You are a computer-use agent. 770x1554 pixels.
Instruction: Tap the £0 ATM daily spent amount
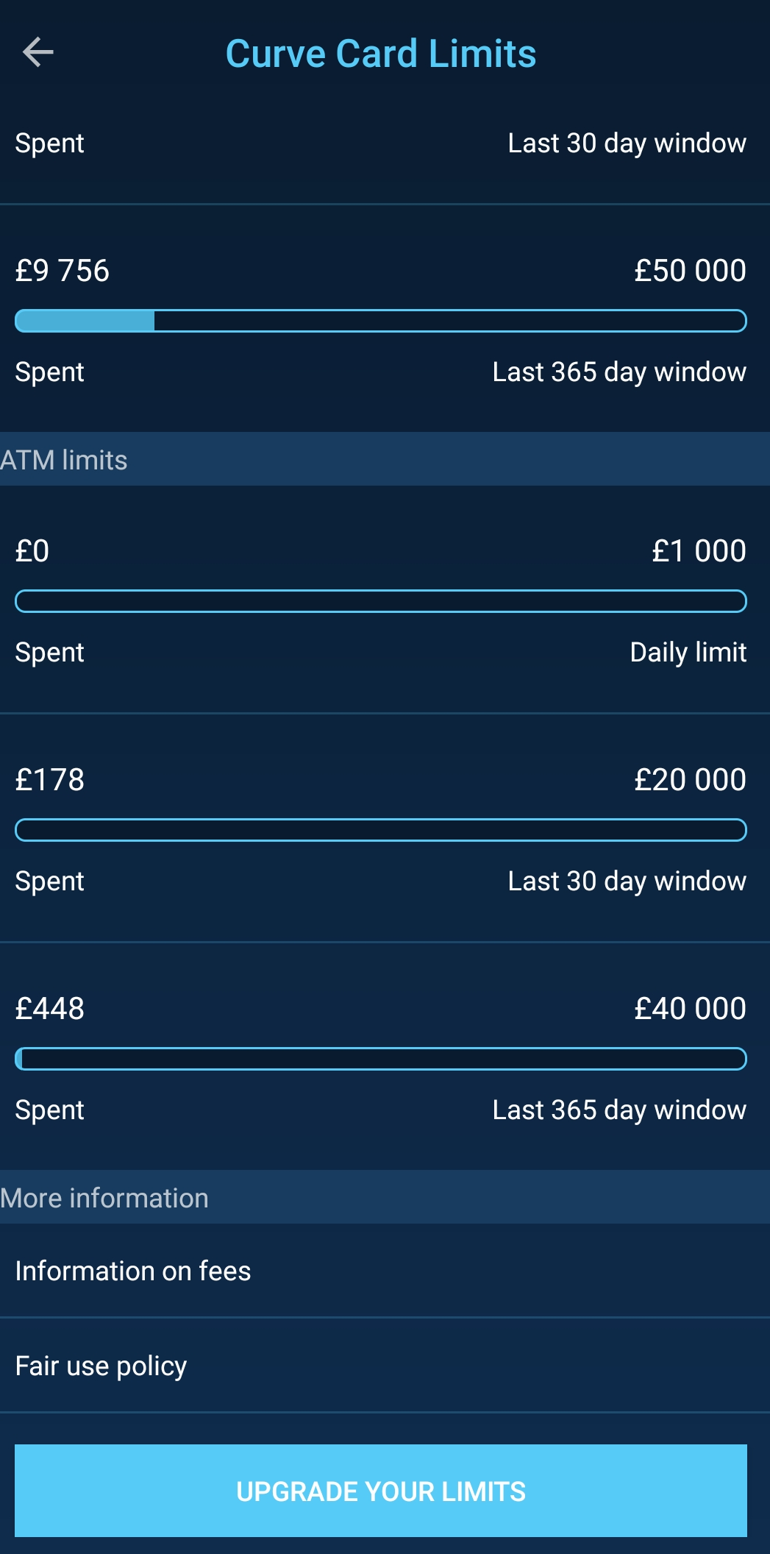[x=32, y=551]
